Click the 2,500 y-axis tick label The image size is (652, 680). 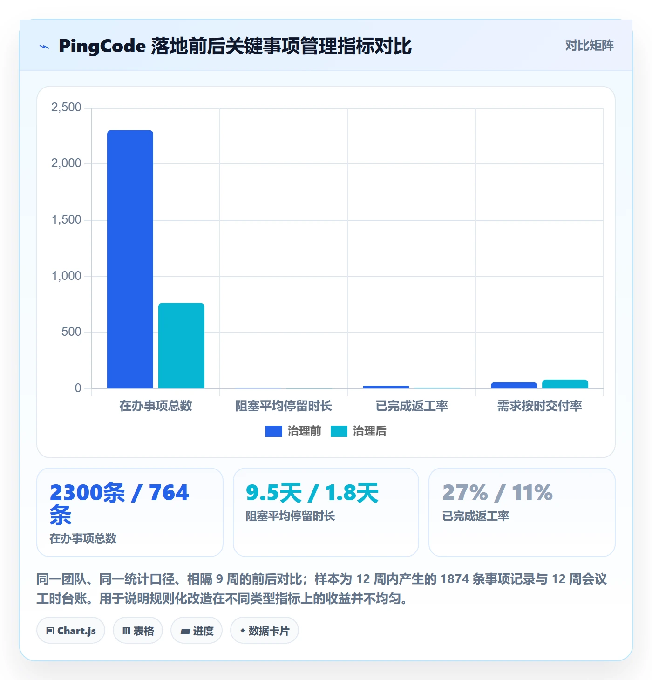coord(66,108)
